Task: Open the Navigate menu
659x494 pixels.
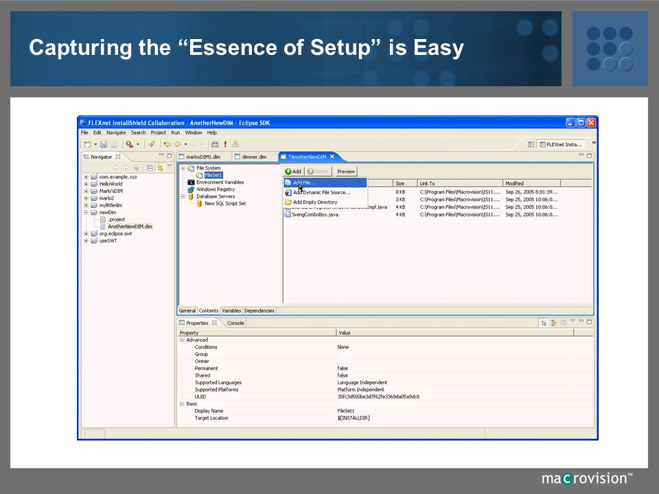Action: point(116,132)
